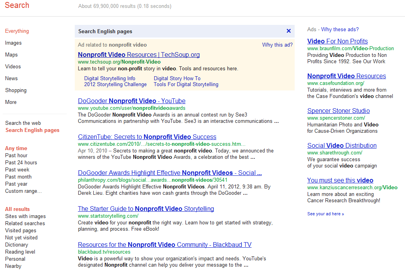Filter results by Past 24 hours
The height and width of the screenshot is (271, 405).
[21, 162]
